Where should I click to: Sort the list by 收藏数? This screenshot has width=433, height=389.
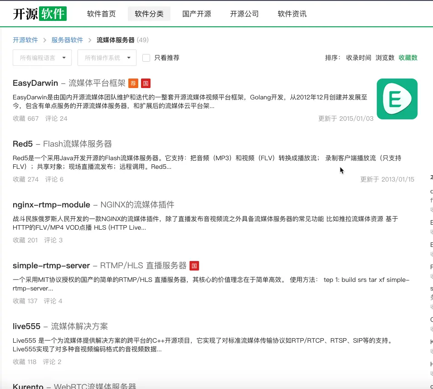pos(408,58)
